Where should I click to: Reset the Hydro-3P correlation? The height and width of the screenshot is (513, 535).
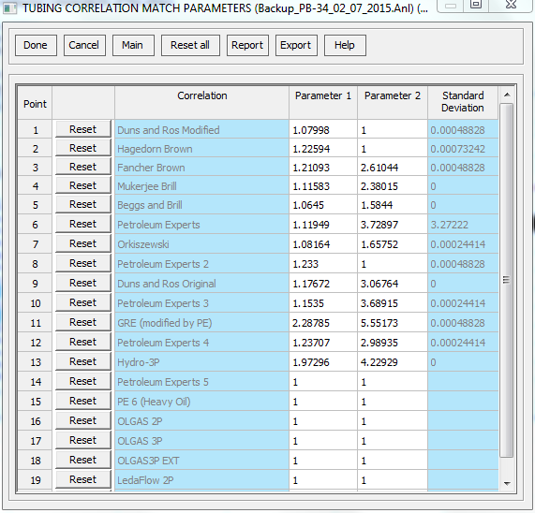(x=83, y=361)
